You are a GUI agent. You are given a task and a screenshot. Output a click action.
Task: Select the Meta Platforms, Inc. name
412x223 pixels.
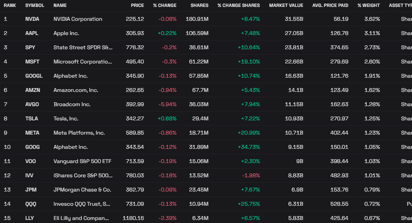[79, 133]
